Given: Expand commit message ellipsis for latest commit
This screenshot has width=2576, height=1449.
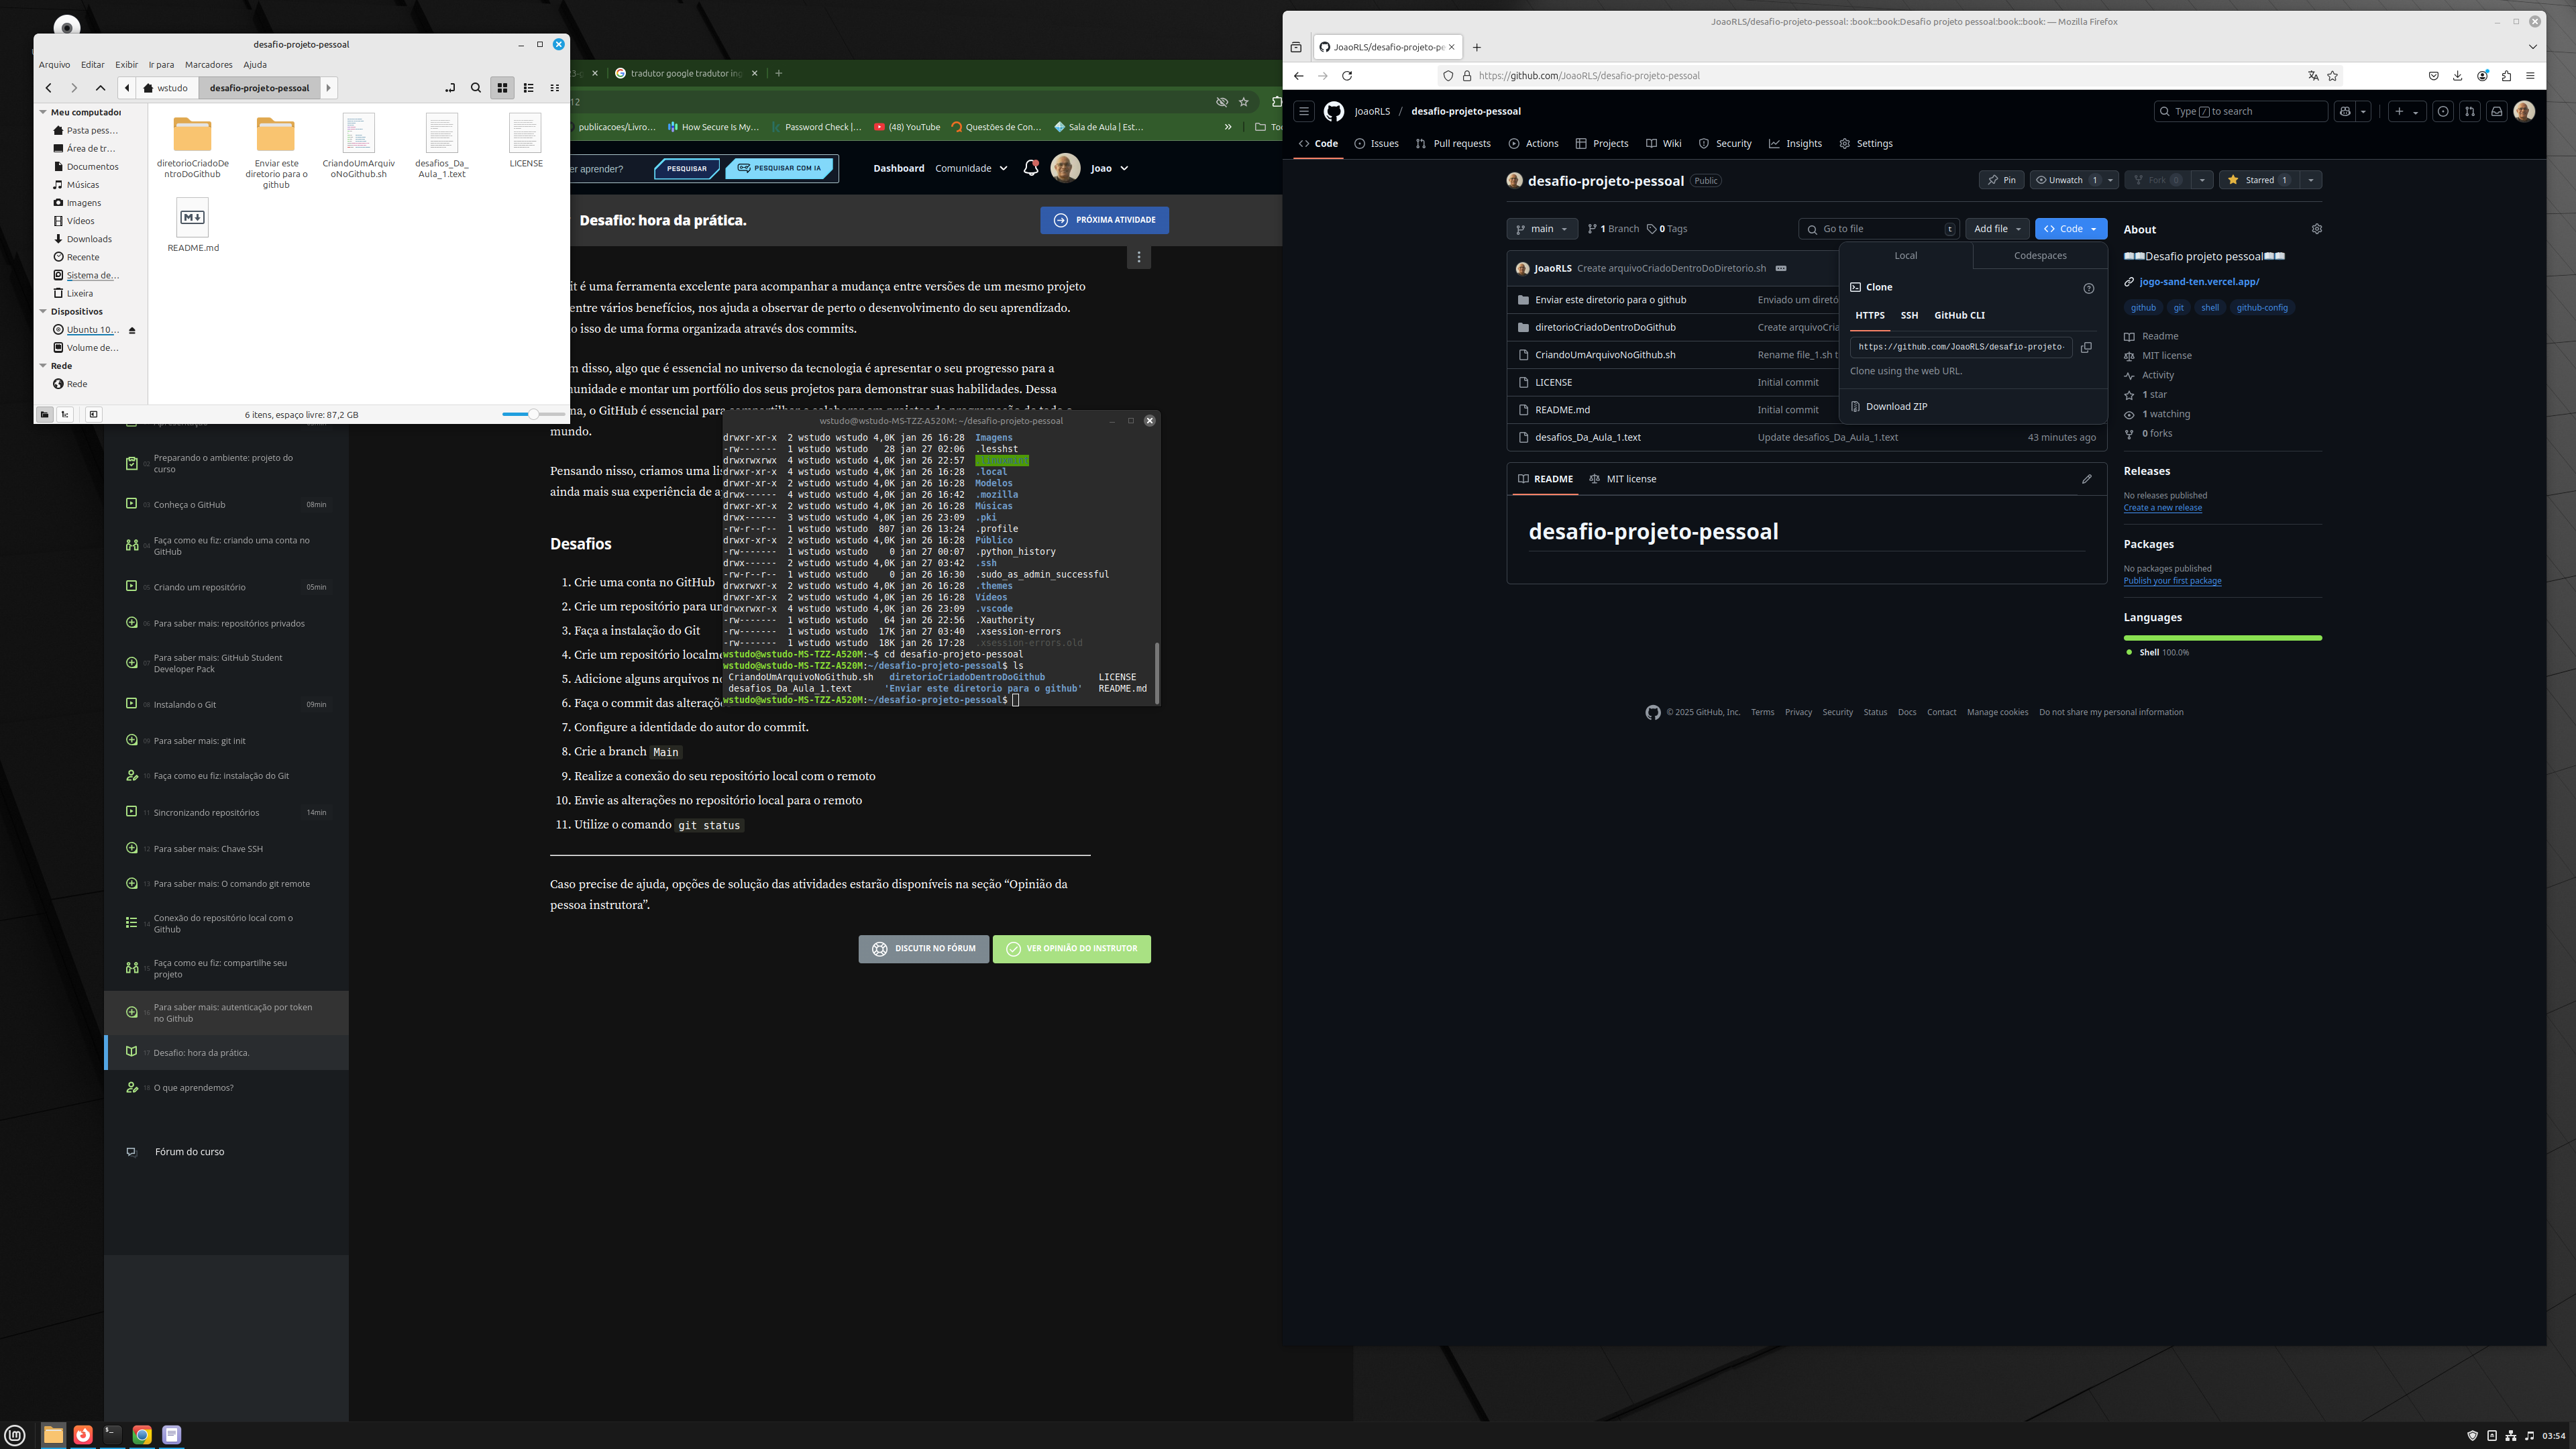Looking at the screenshot, I should point(1781,268).
